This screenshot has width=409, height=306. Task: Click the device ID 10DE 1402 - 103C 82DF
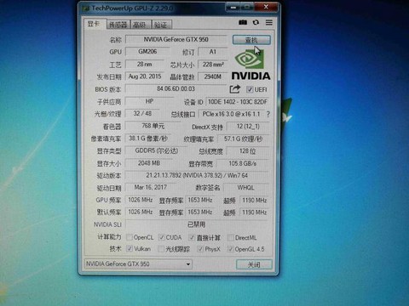(238, 102)
